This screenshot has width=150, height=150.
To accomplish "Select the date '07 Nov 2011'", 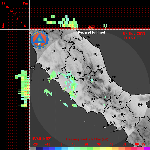I will tap(134, 34).
